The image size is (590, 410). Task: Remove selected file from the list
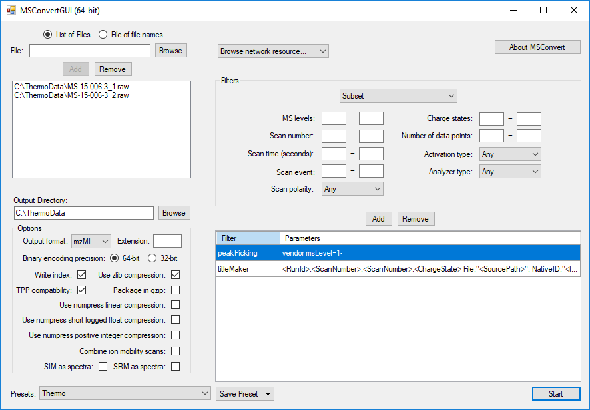point(113,69)
